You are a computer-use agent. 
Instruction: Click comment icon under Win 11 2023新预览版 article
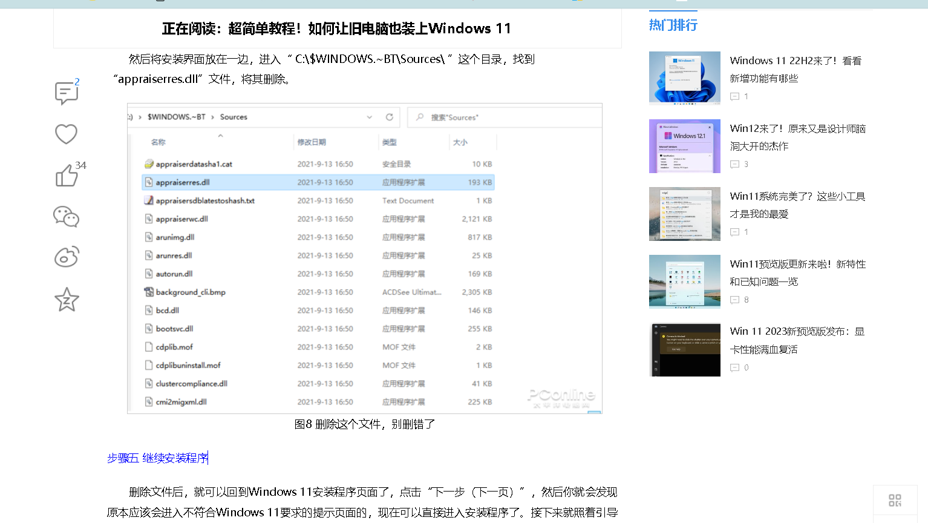pyautogui.click(x=734, y=367)
